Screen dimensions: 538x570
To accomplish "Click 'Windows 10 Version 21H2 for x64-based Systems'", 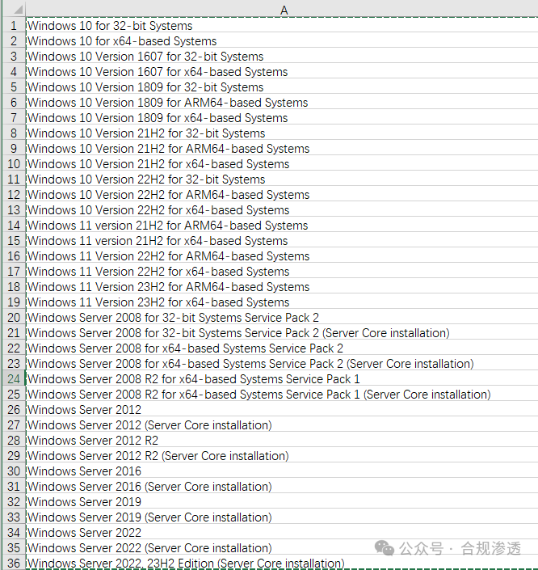I will (282, 164).
